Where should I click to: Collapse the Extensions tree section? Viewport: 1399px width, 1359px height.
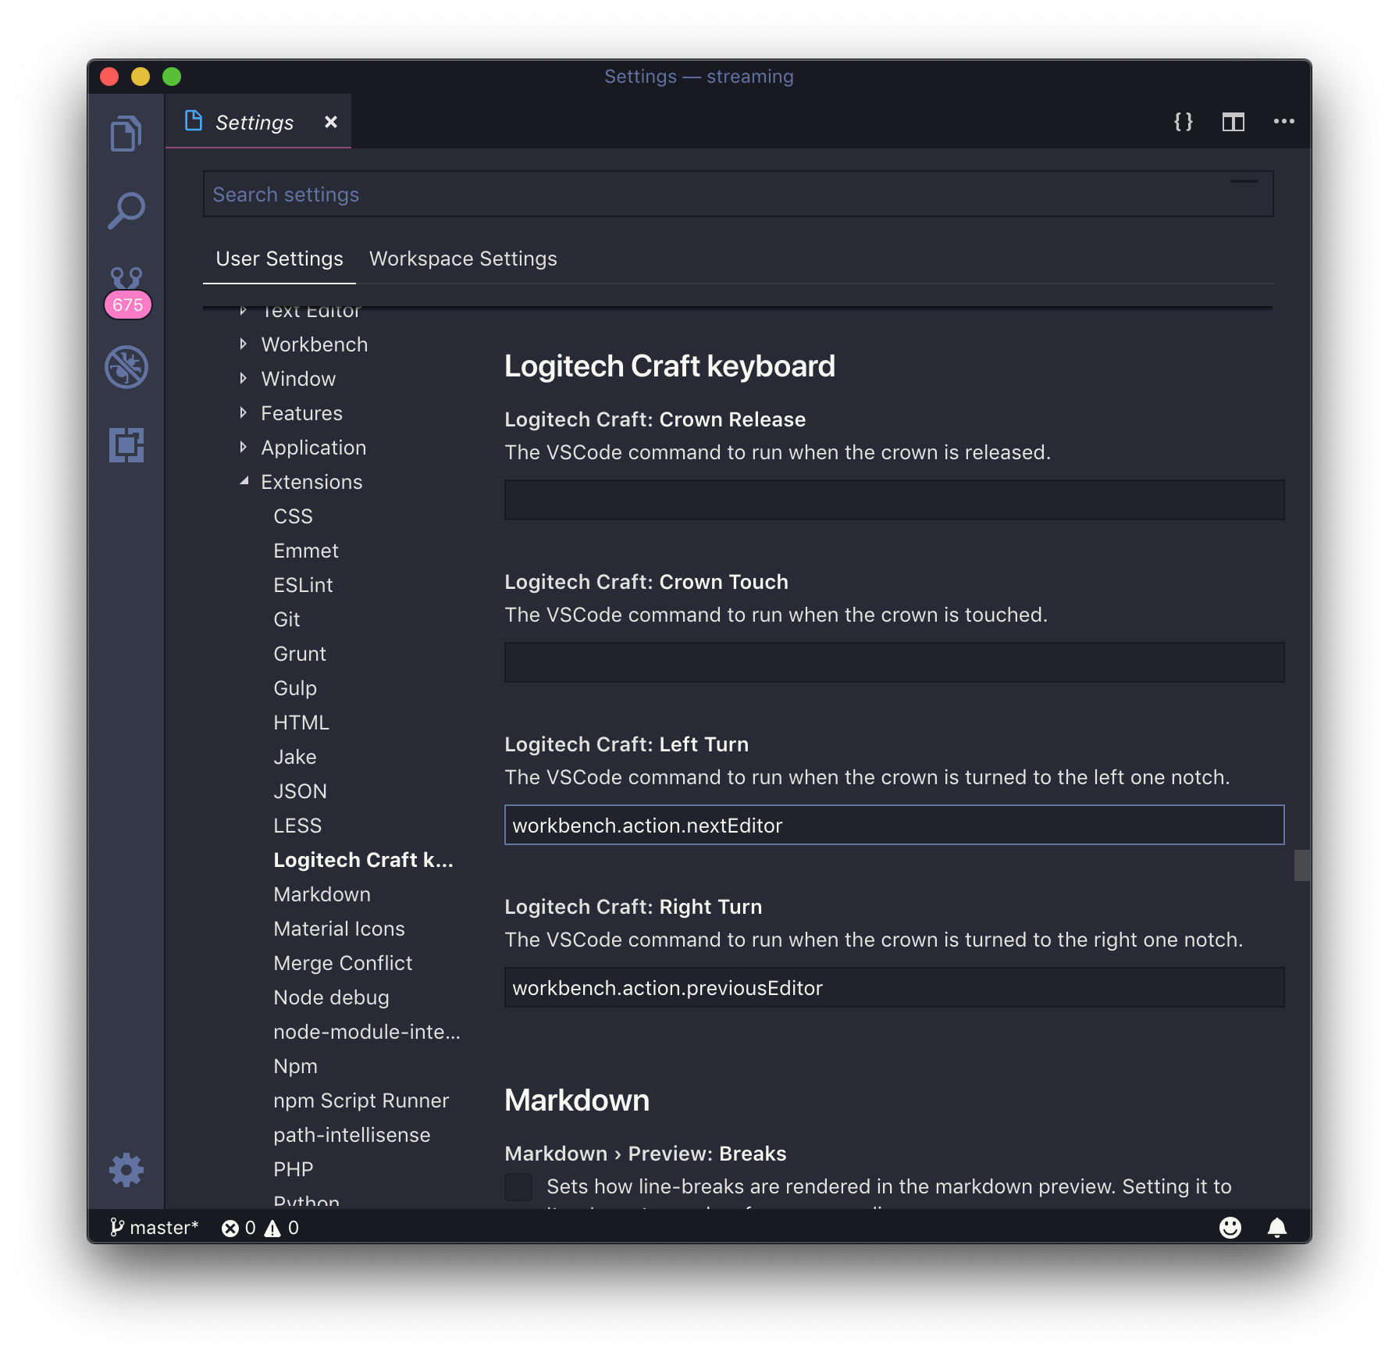(x=244, y=482)
